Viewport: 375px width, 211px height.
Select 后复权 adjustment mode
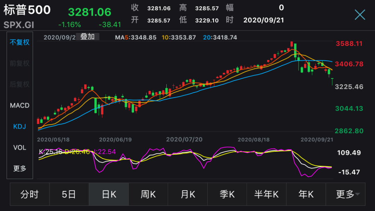pyautogui.click(x=19, y=84)
